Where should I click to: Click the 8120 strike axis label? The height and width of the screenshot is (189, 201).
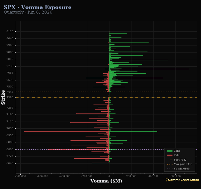(10, 31)
